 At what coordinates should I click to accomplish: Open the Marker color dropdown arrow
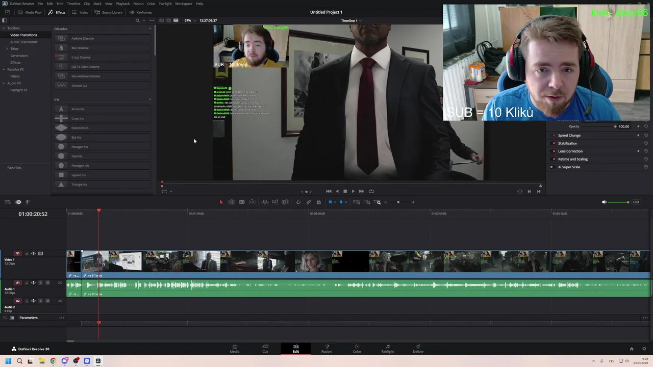tap(346, 202)
